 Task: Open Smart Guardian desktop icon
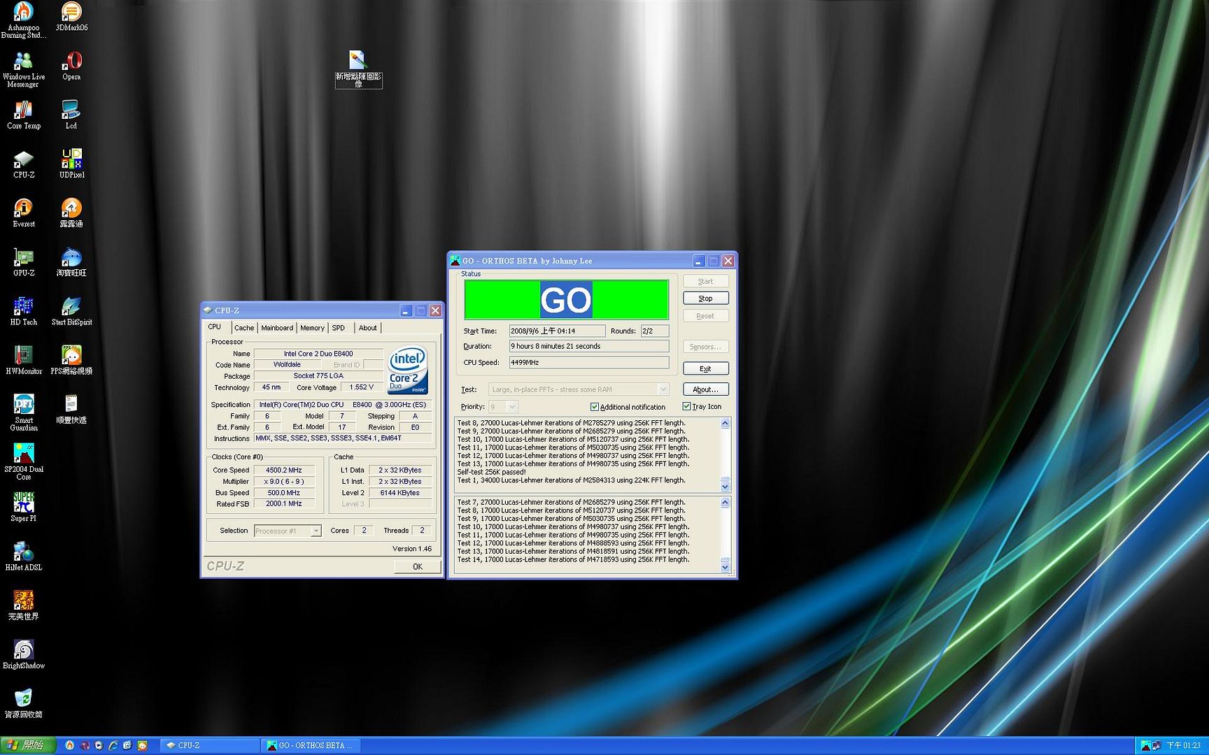coord(24,412)
